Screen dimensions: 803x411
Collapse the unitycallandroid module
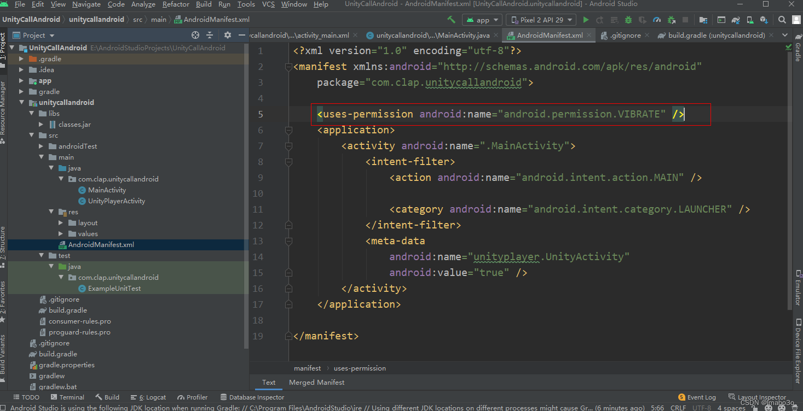(21, 103)
